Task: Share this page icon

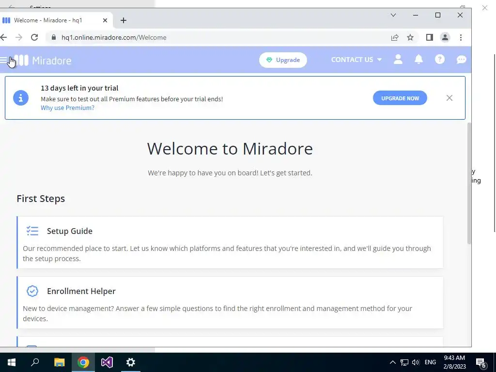Action: [x=394, y=37]
